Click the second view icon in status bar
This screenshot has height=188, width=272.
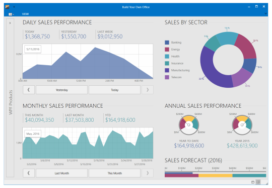[x=258, y=182]
